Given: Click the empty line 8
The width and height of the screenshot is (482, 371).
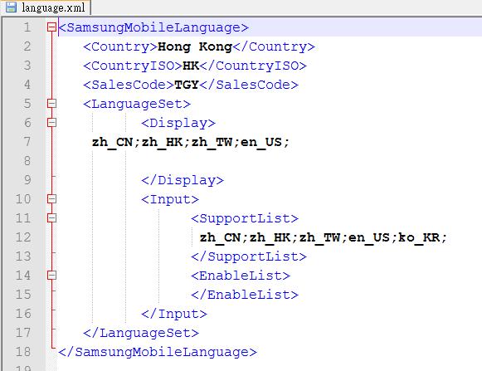Looking at the screenshot, I should click(267, 161).
